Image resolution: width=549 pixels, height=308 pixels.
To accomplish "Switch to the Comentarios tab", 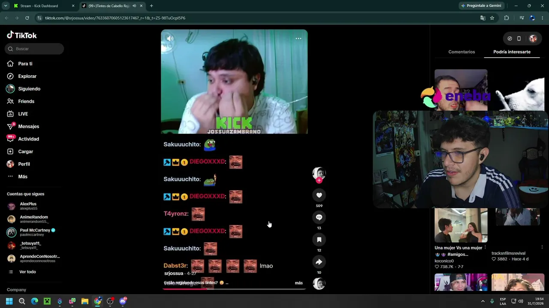I will tap(462, 52).
